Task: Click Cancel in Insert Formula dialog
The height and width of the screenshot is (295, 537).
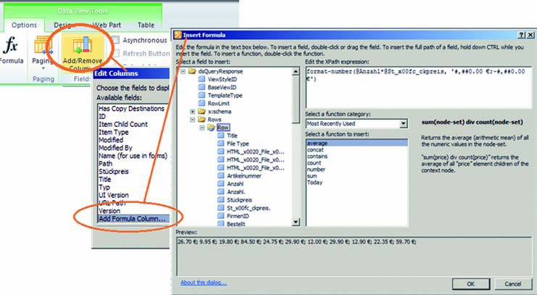Action: tap(512, 283)
